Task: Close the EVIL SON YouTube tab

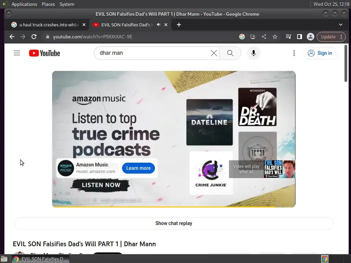Action: 166,25
